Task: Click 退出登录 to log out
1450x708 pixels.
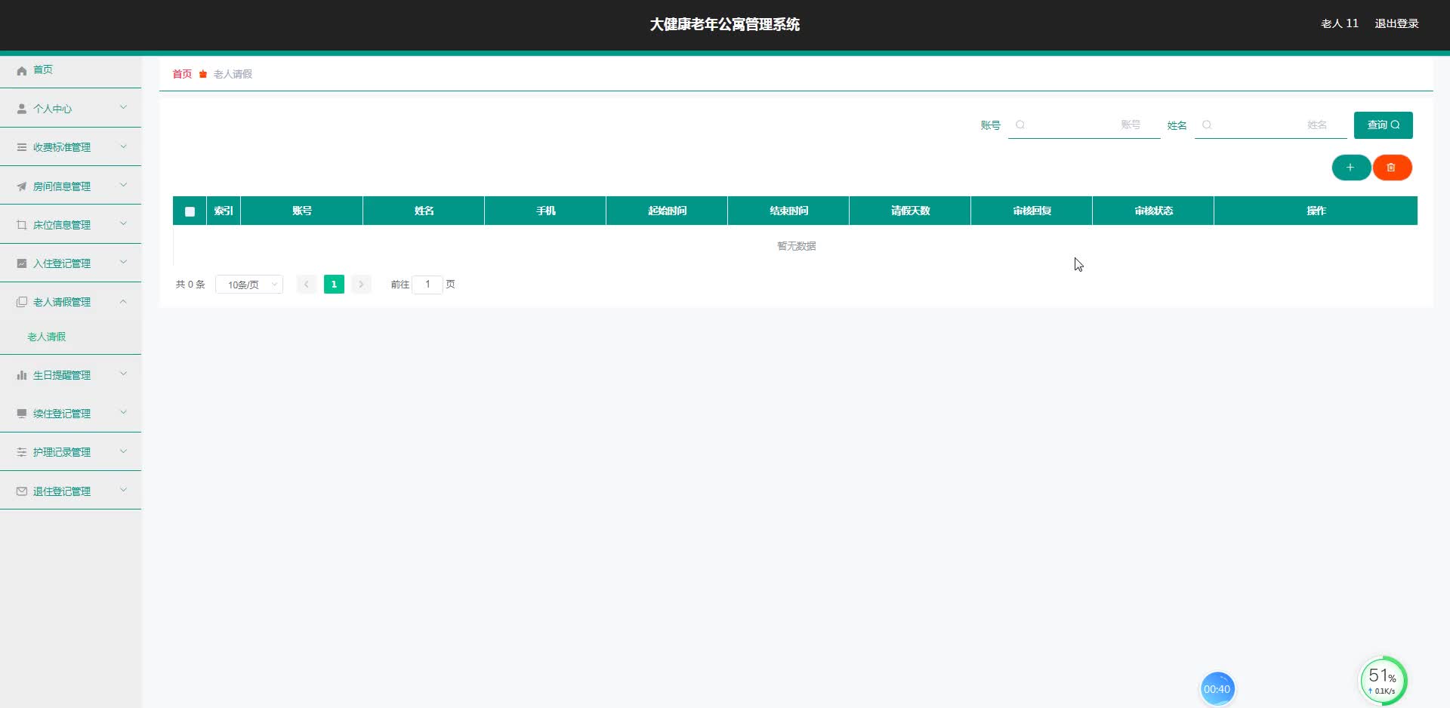Action: (1396, 23)
